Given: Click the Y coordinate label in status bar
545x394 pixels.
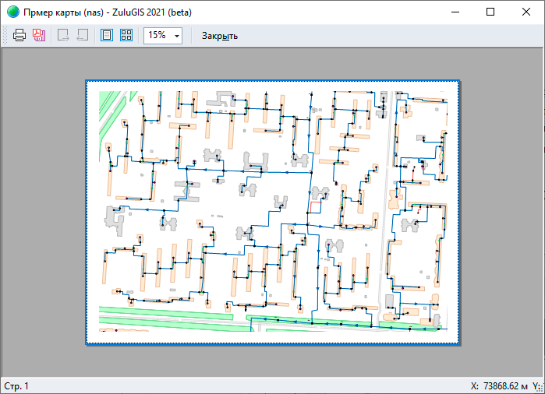Looking at the screenshot, I should tap(536, 386).
